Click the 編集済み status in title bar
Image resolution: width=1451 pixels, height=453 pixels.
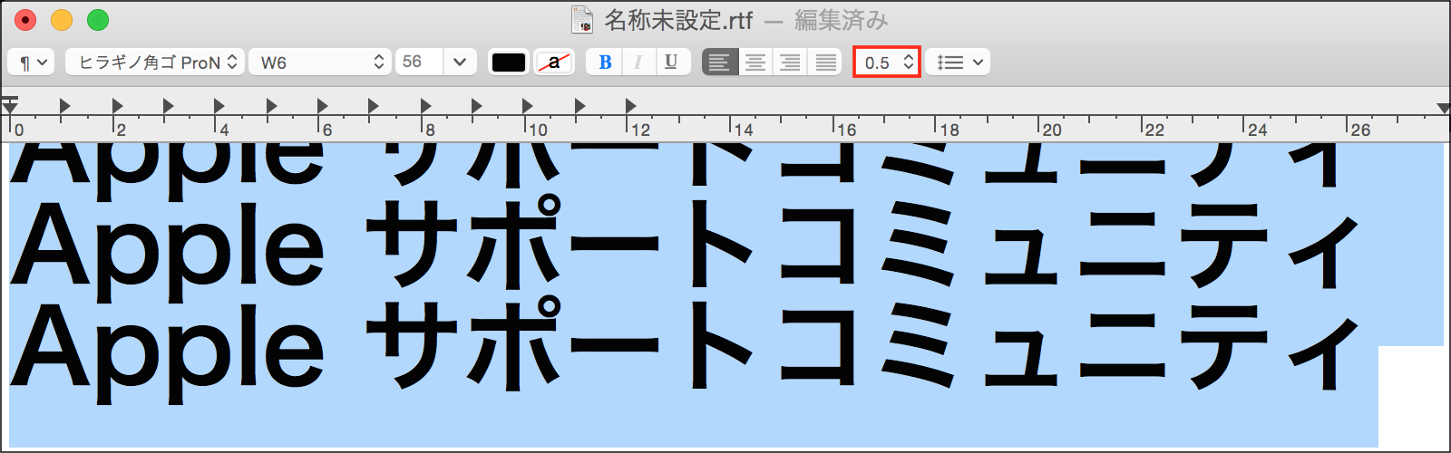click(x=841, y=20)
